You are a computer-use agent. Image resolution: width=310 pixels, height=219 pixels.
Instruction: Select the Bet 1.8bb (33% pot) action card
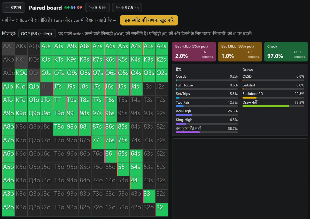pos(240,52)
